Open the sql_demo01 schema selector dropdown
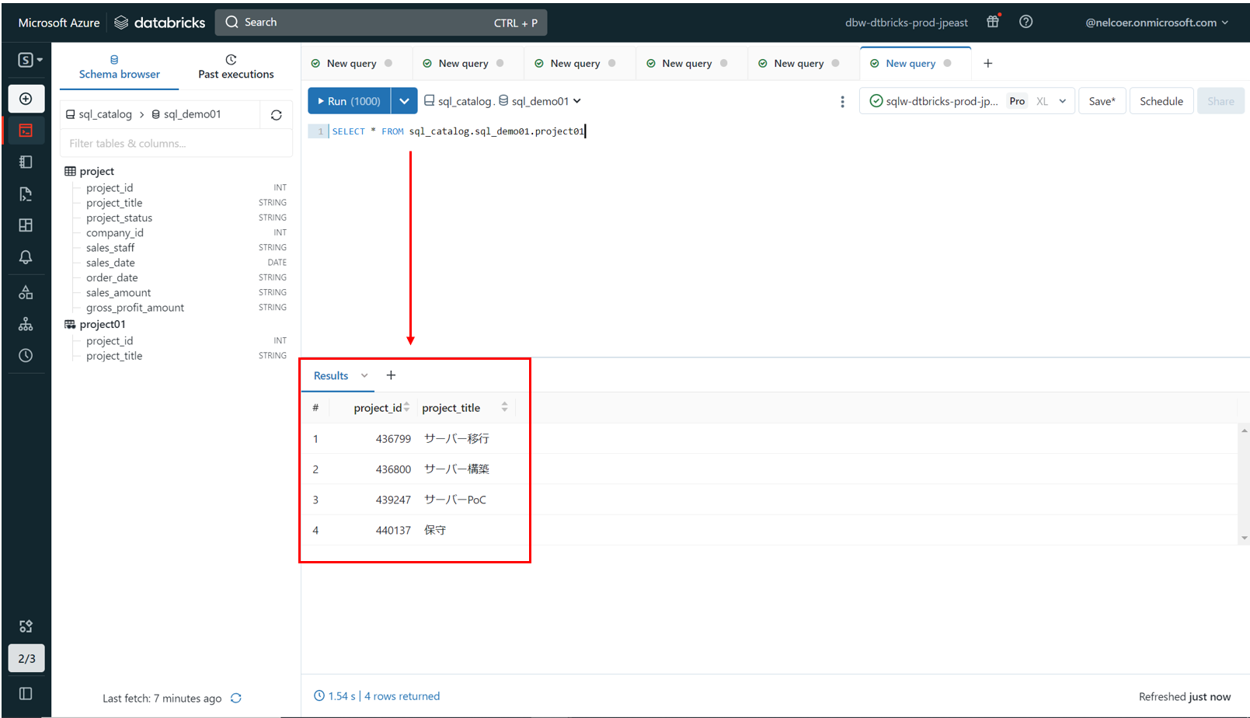The width and height of the screenshot is (1250, 718). point(540,101)
